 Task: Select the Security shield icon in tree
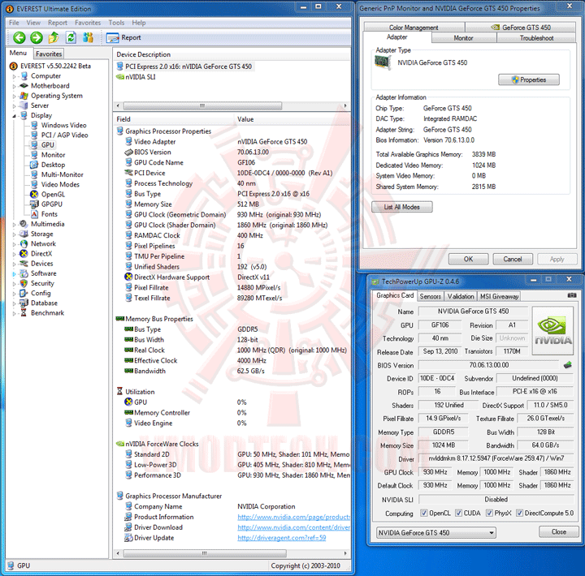(24, 283)
